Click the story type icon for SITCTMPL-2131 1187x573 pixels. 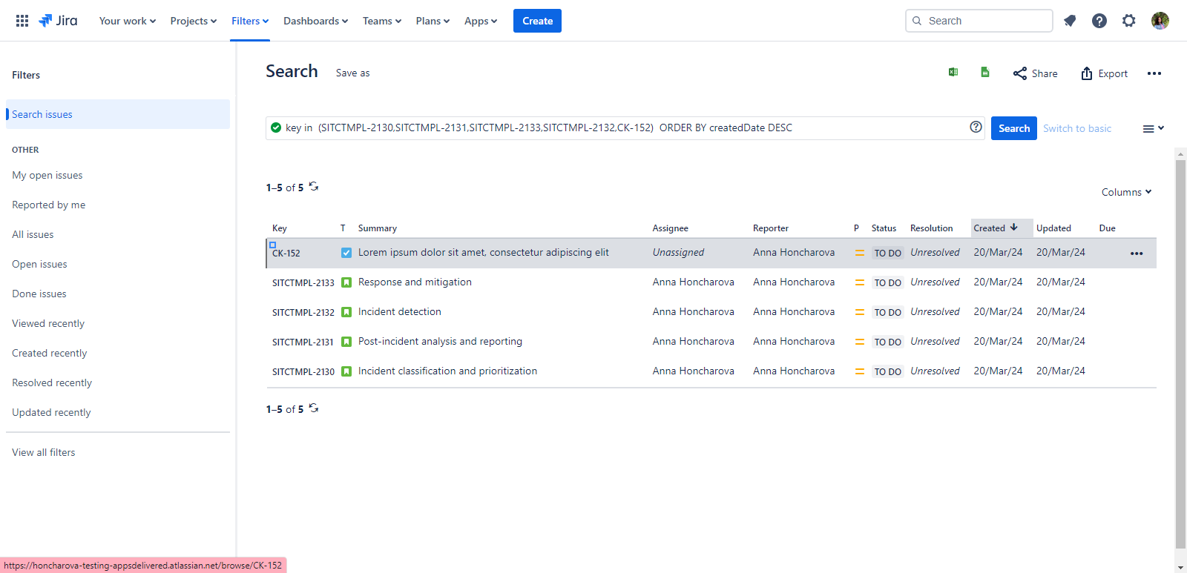[346, 342]
